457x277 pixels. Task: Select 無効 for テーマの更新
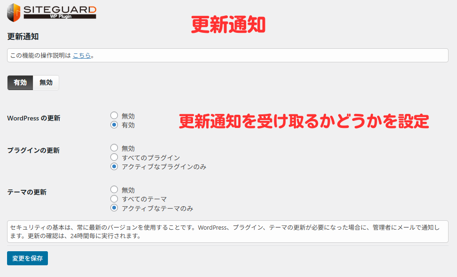tap(114, 189)
